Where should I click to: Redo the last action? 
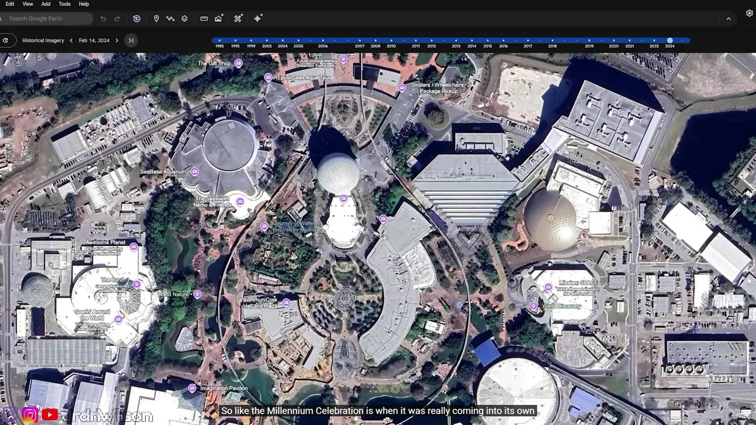(117, 19)
